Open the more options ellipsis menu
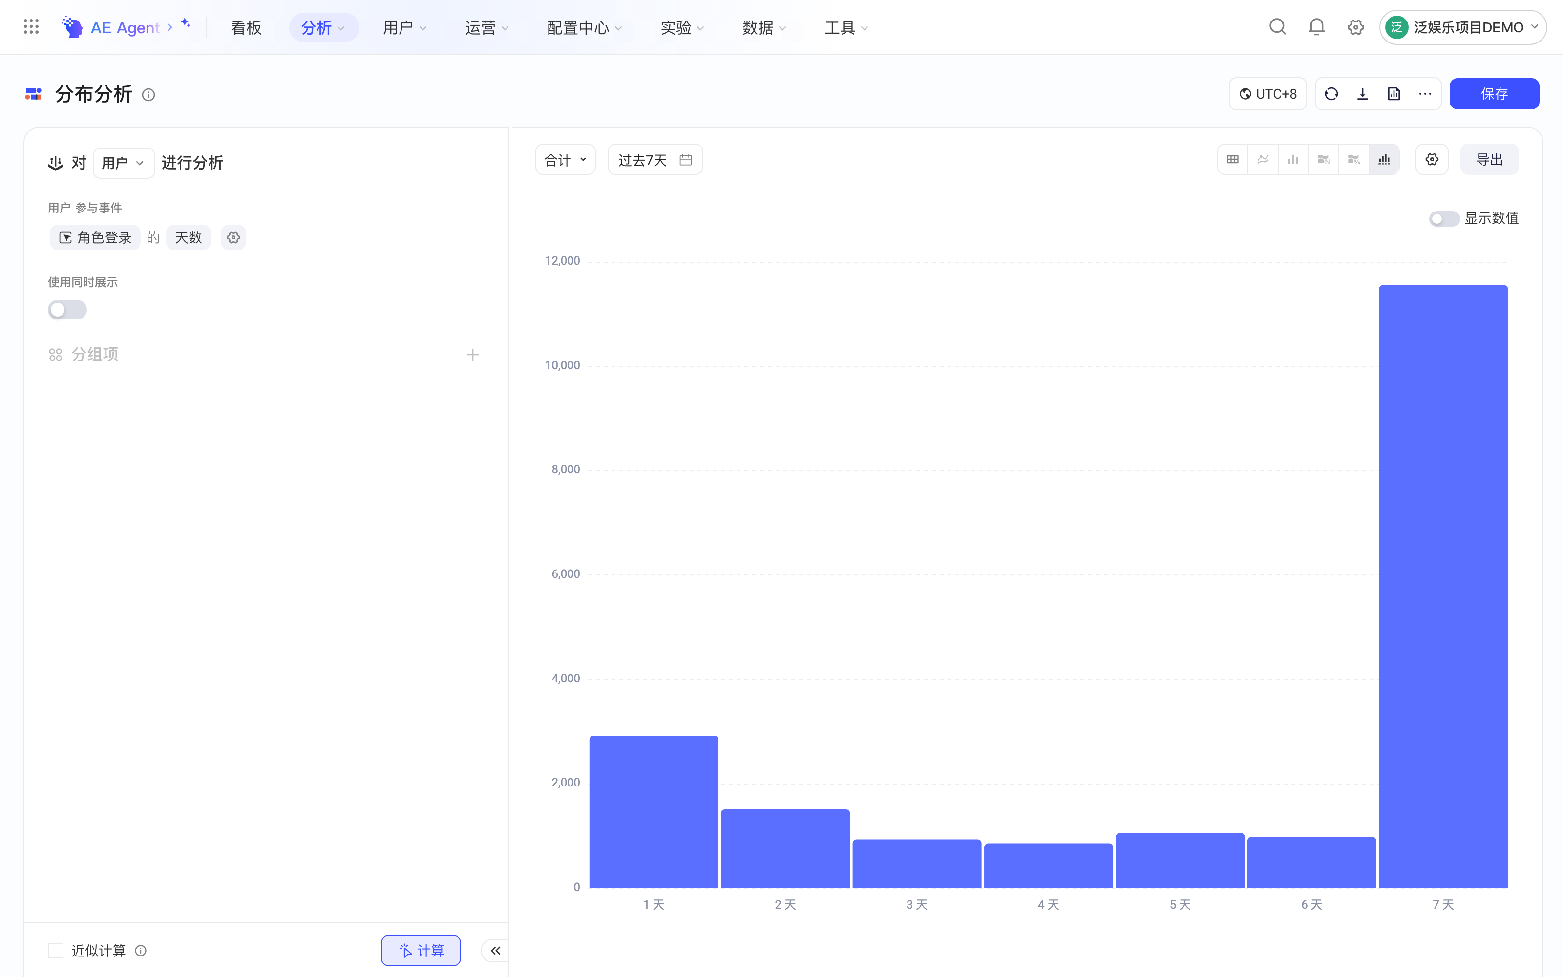The width and height of the screenshot is (1563, 977). tap(1425, 94)
